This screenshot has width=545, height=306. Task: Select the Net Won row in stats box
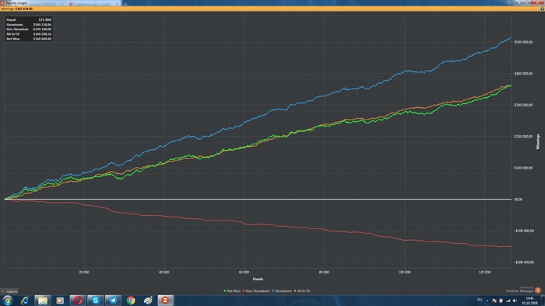click(x=29, y=39)
